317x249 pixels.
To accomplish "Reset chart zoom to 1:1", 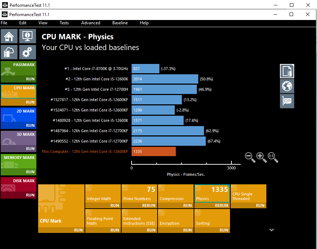I will (x=273, y=158).
